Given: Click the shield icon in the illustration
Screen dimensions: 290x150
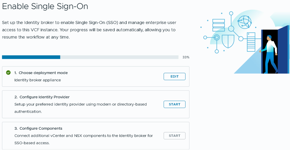Looking at the screenshot, I should pos(228,41).
